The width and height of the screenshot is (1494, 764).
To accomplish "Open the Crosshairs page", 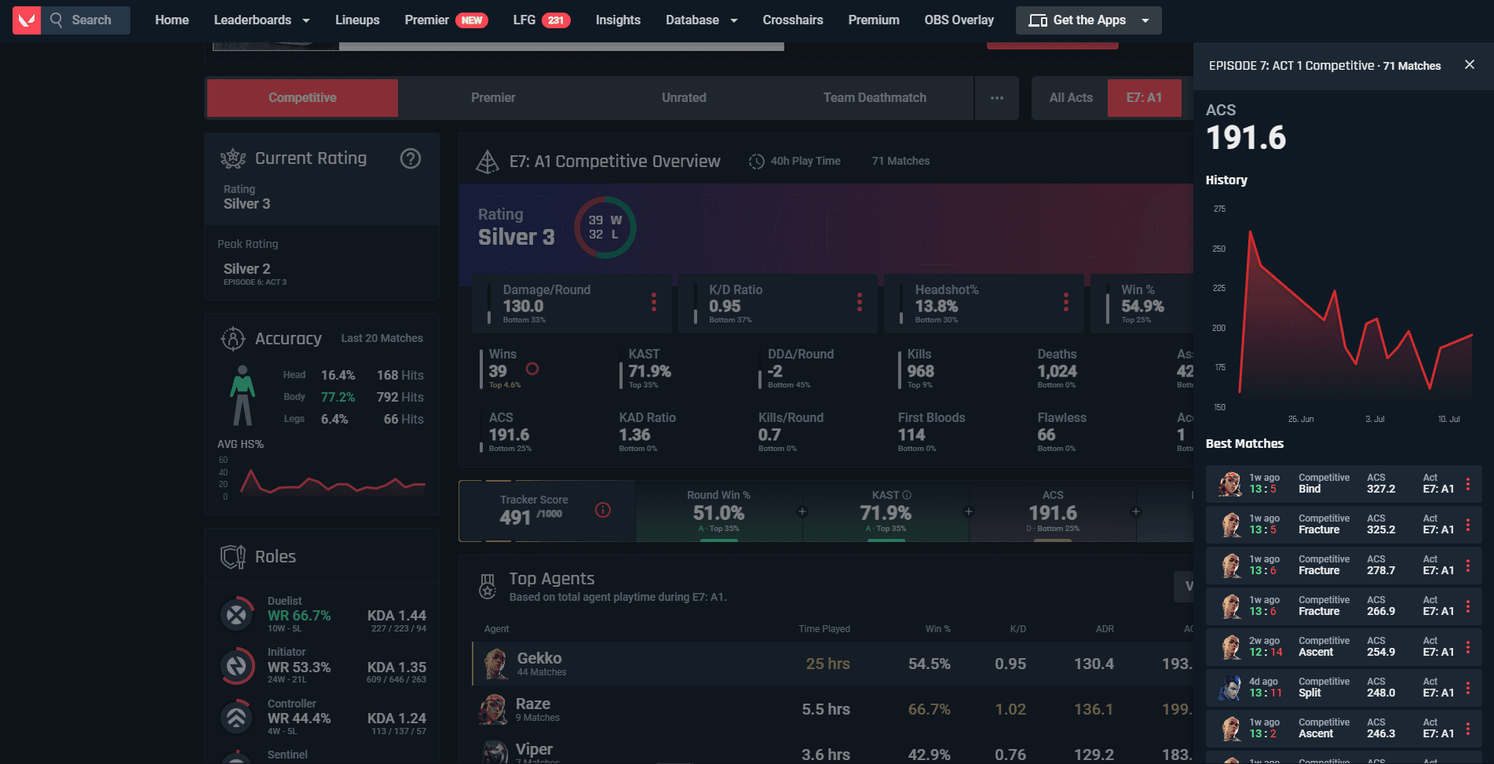I will click(x=792, y=20).
